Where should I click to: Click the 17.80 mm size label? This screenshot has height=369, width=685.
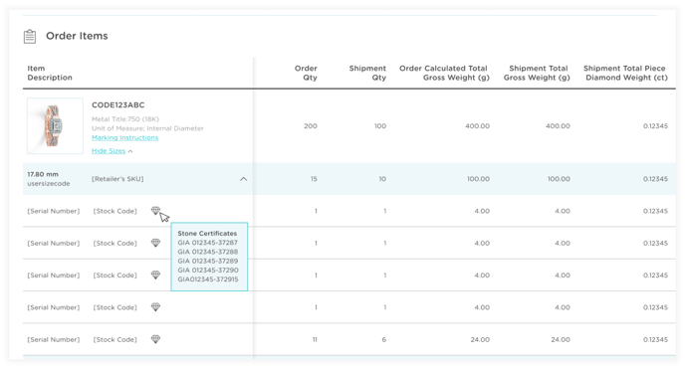(43, 174)
